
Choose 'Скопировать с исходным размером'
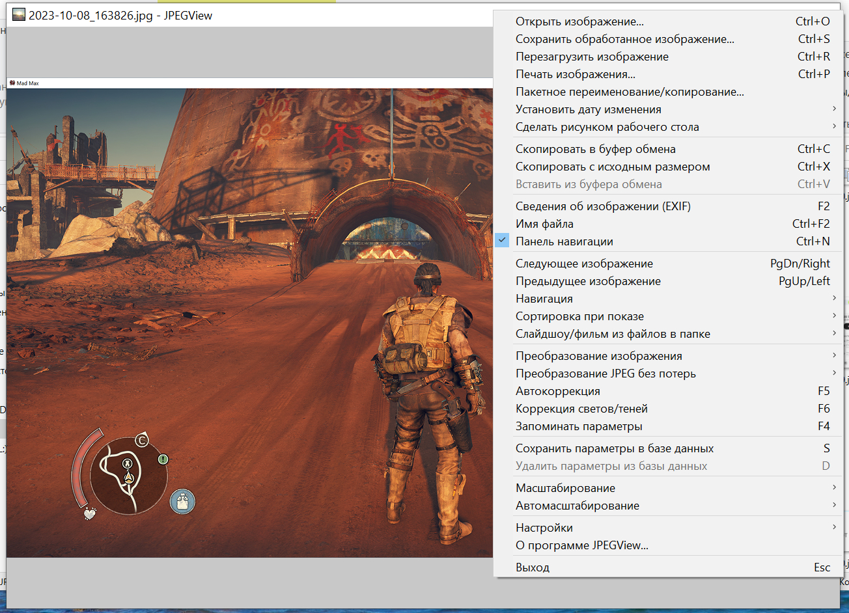point(667,167)
